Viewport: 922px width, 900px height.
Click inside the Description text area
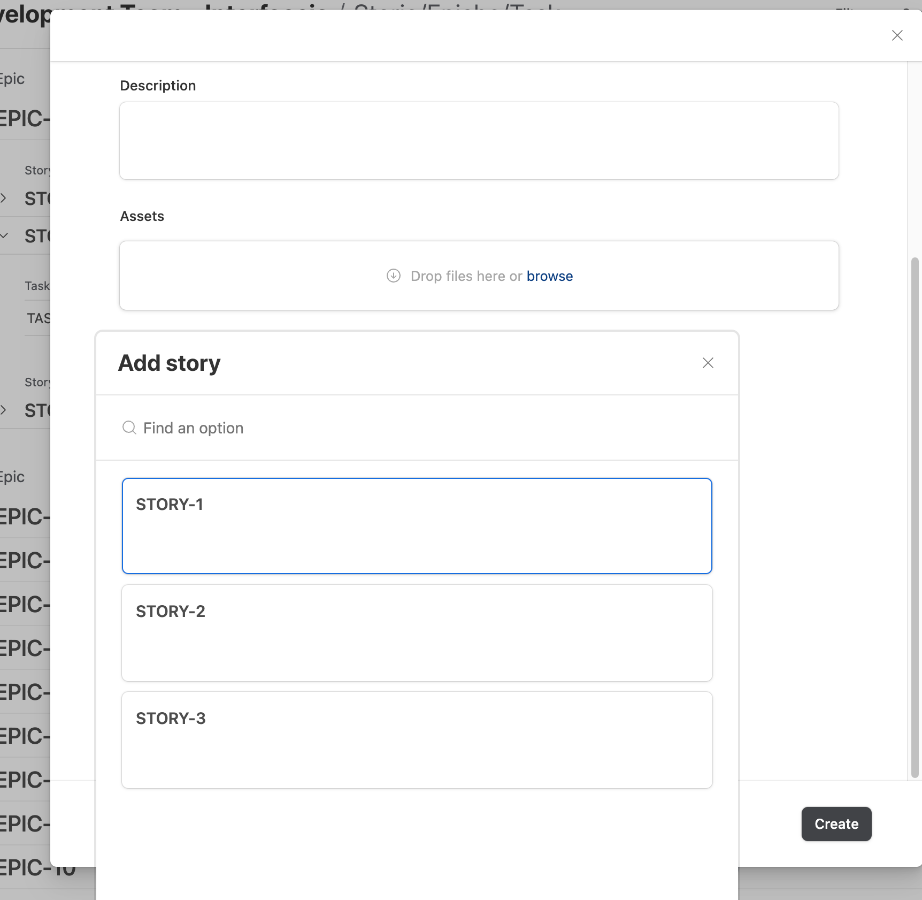pos(479,141)
